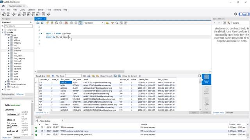Image resolution: width=250 pixels, height=140 pixels.
Task: Export recordset to external file
Action: click(115, 76)
